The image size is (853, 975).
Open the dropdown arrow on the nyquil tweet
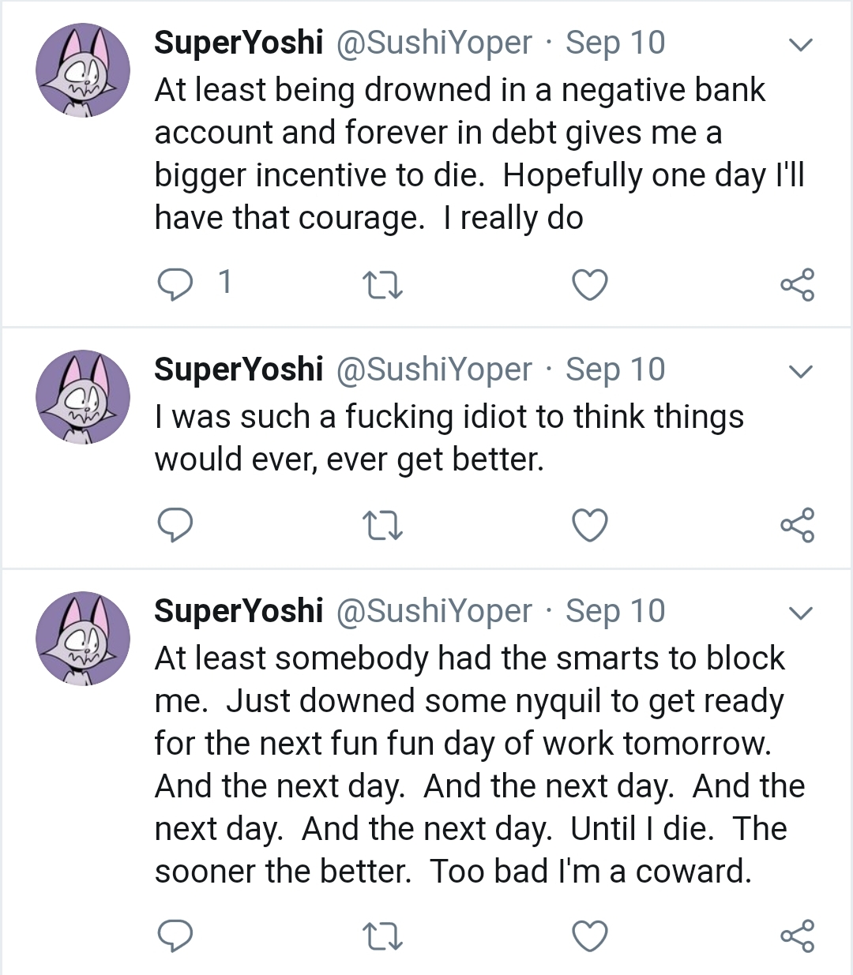[x=801, y=613]
